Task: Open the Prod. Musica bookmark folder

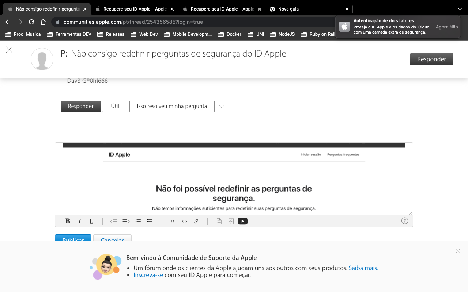Action: [23, 34]
